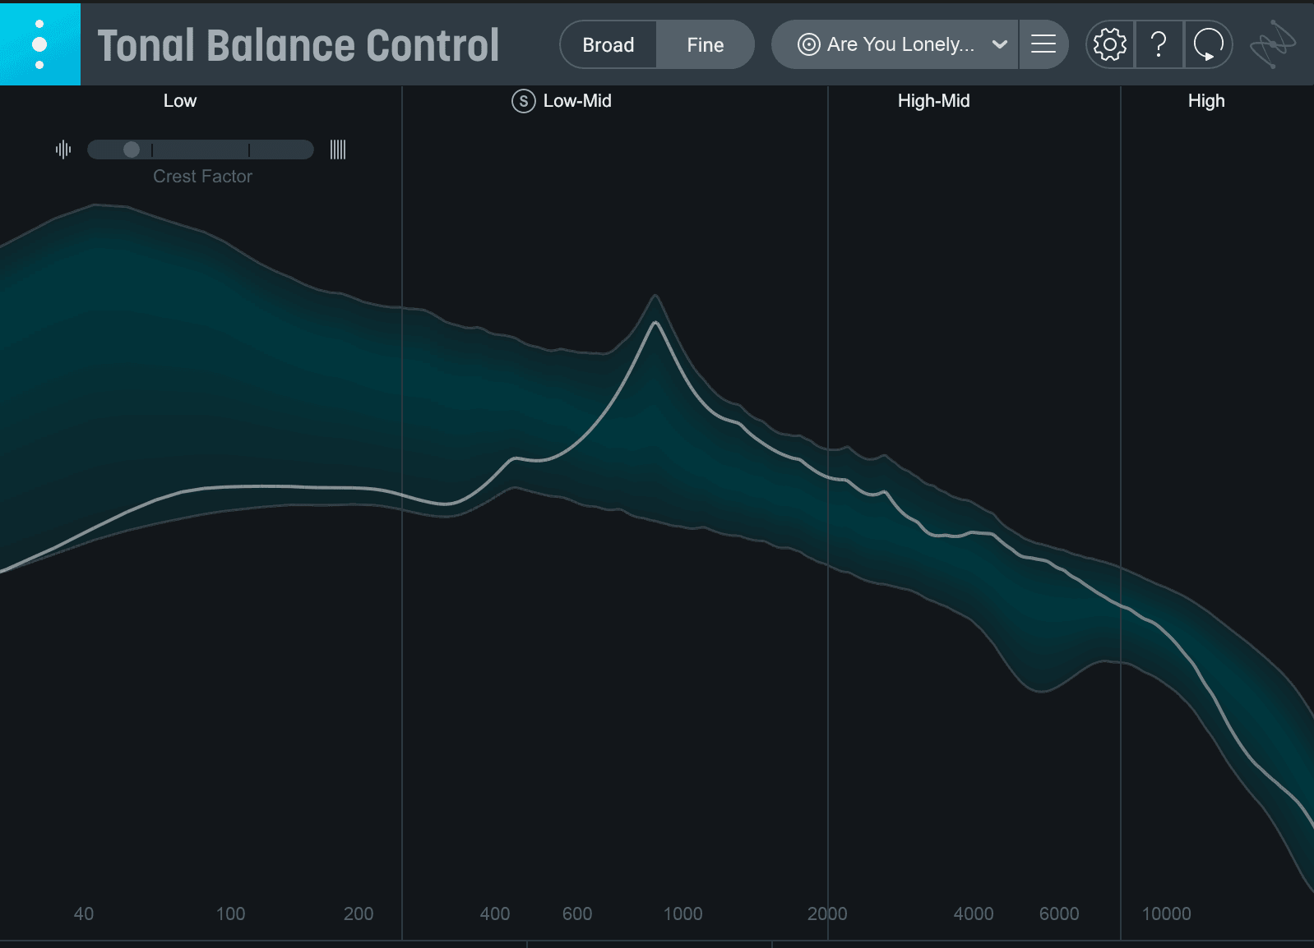Click the High-Mid band label

[933, 101]
